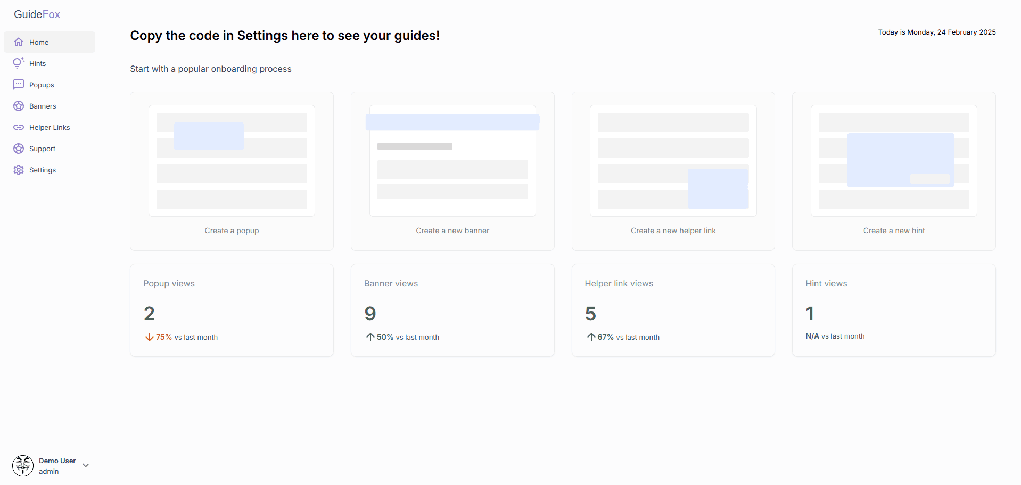The image size is (1021, 485).
Task: Select the hint layout preview thumbnail
Action: click(894, 161)
